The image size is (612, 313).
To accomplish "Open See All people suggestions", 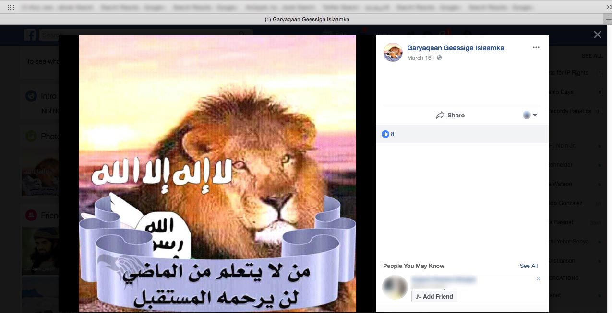I will (x=528, y=266).
